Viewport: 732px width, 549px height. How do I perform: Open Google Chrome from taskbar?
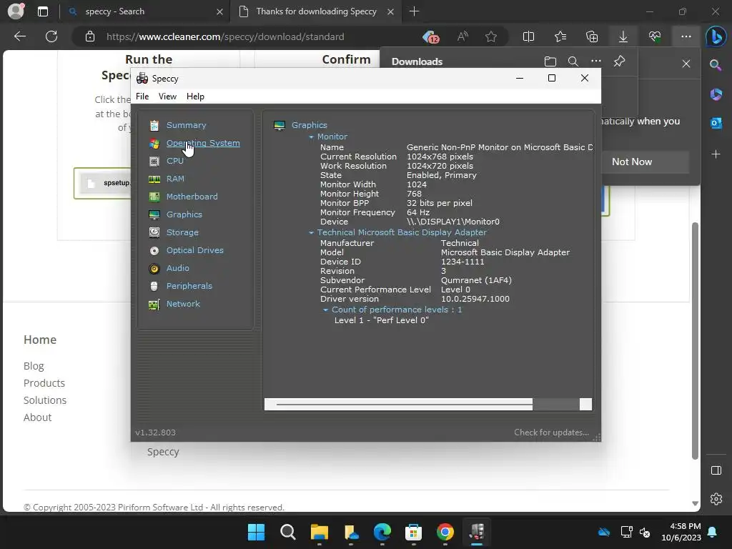pyautogui.click(x=445, y=532)
